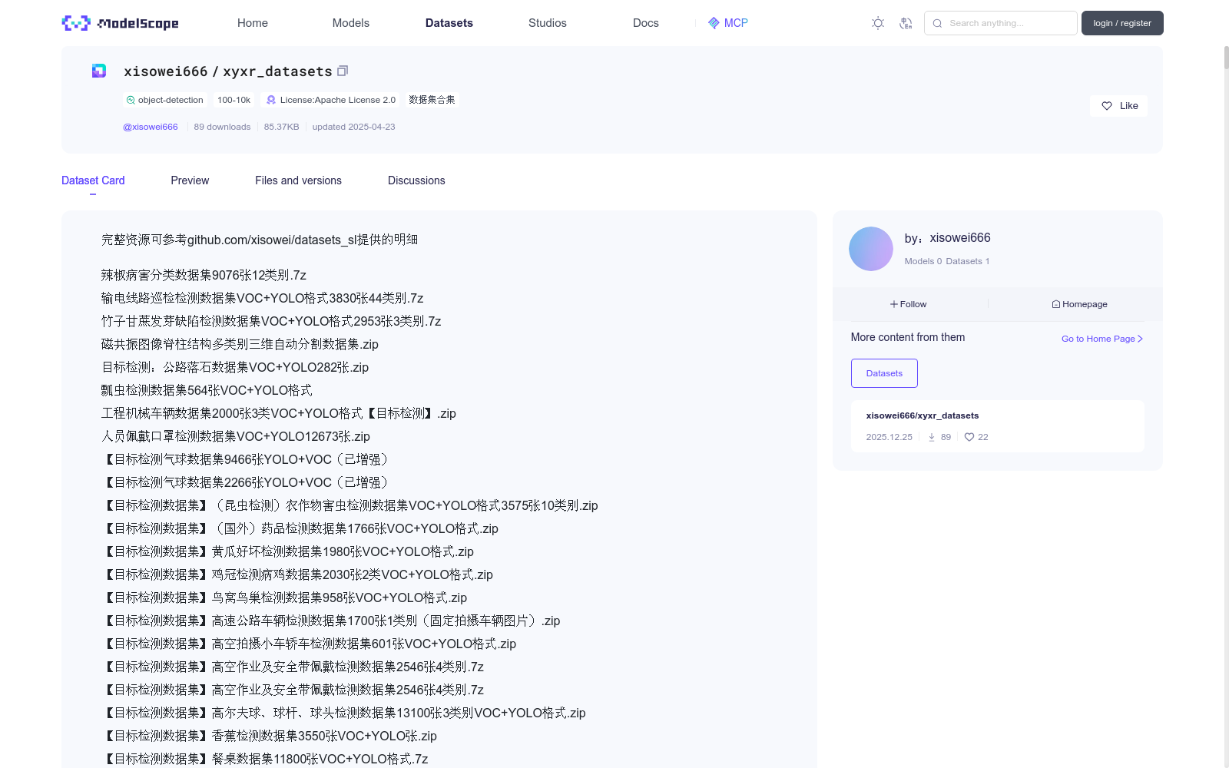The height and width of the screenshot is (768, 1229).
Task: Click the search magnifier icon
Action: pos(937,23)
